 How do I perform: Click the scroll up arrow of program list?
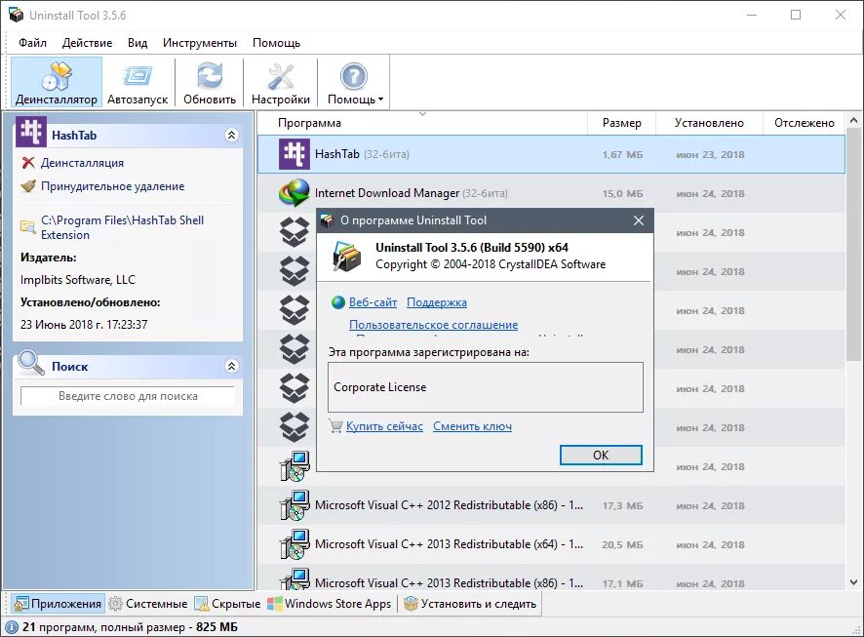(x=853, y=120)
